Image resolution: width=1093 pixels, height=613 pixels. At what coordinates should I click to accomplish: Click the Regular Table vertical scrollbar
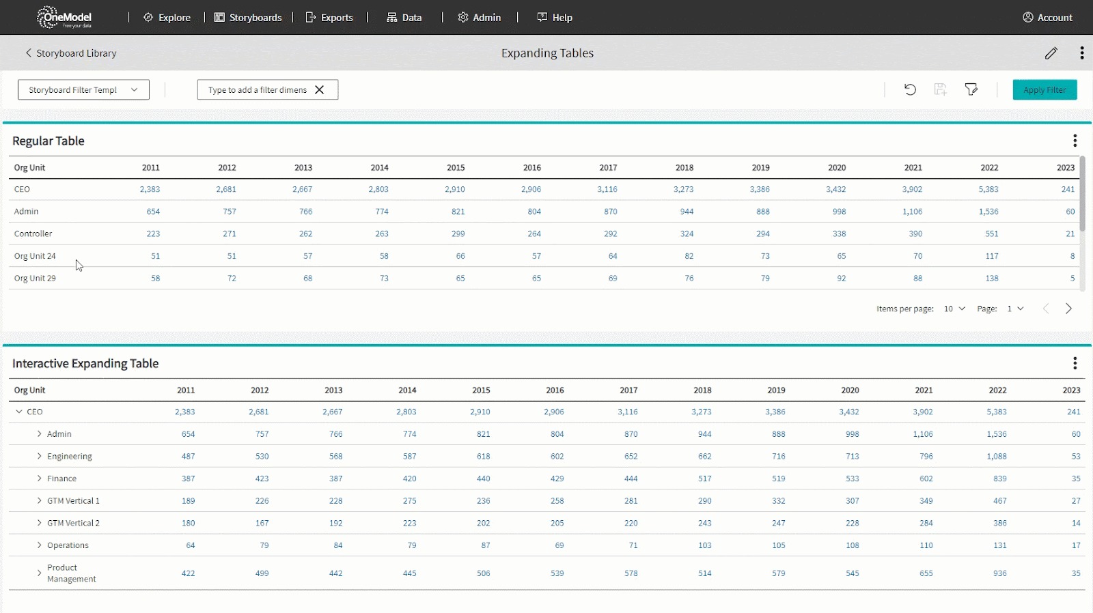(x=1082, y=195)
